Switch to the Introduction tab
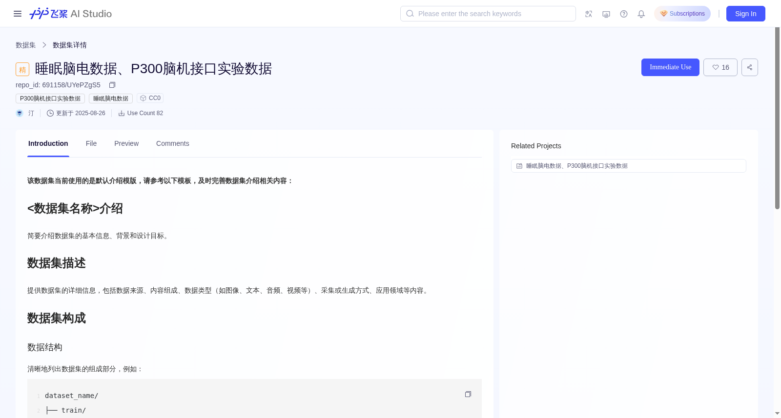The height and width of the screenshot is (418, 781). 48,143
